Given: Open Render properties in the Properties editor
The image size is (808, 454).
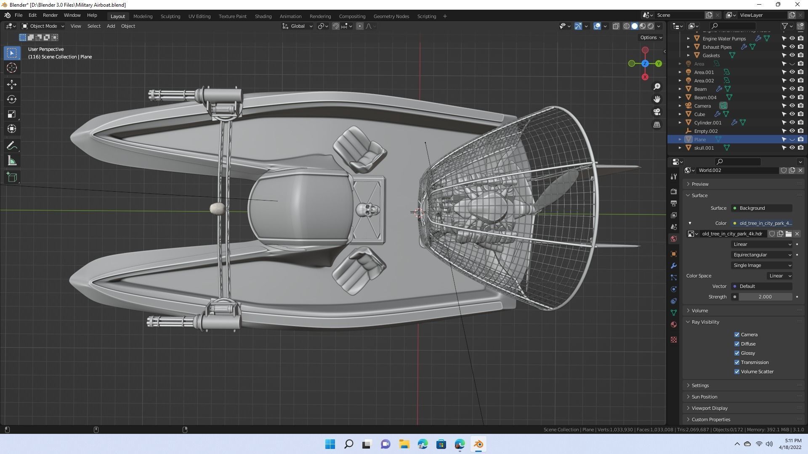Looking at the screenshot, I should (673, 191).
